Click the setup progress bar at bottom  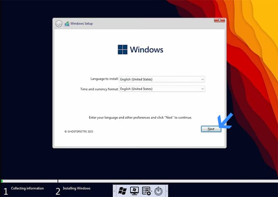pyautogui.click(x=139, y=181)
